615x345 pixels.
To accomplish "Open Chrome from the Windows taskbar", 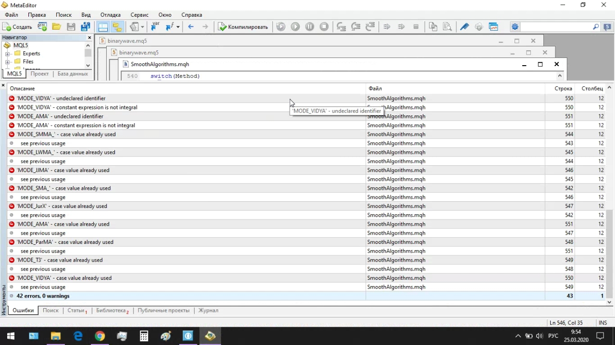I will click(x=99, y=336).
